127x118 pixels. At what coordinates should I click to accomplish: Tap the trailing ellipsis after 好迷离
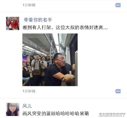click(x=105, y=29)
